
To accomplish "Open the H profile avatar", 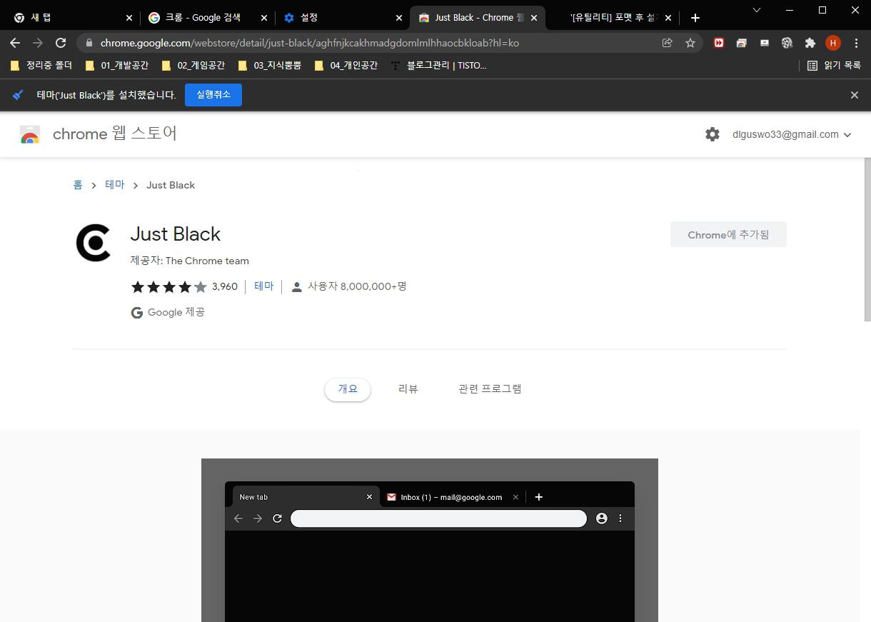I will pos(833,43).
